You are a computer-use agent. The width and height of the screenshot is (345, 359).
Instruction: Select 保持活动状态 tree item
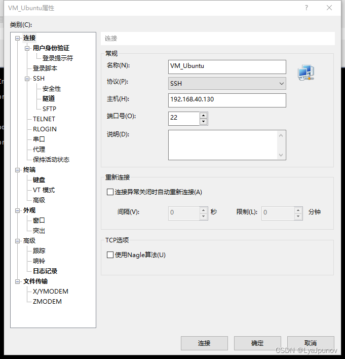click(51, 160)
